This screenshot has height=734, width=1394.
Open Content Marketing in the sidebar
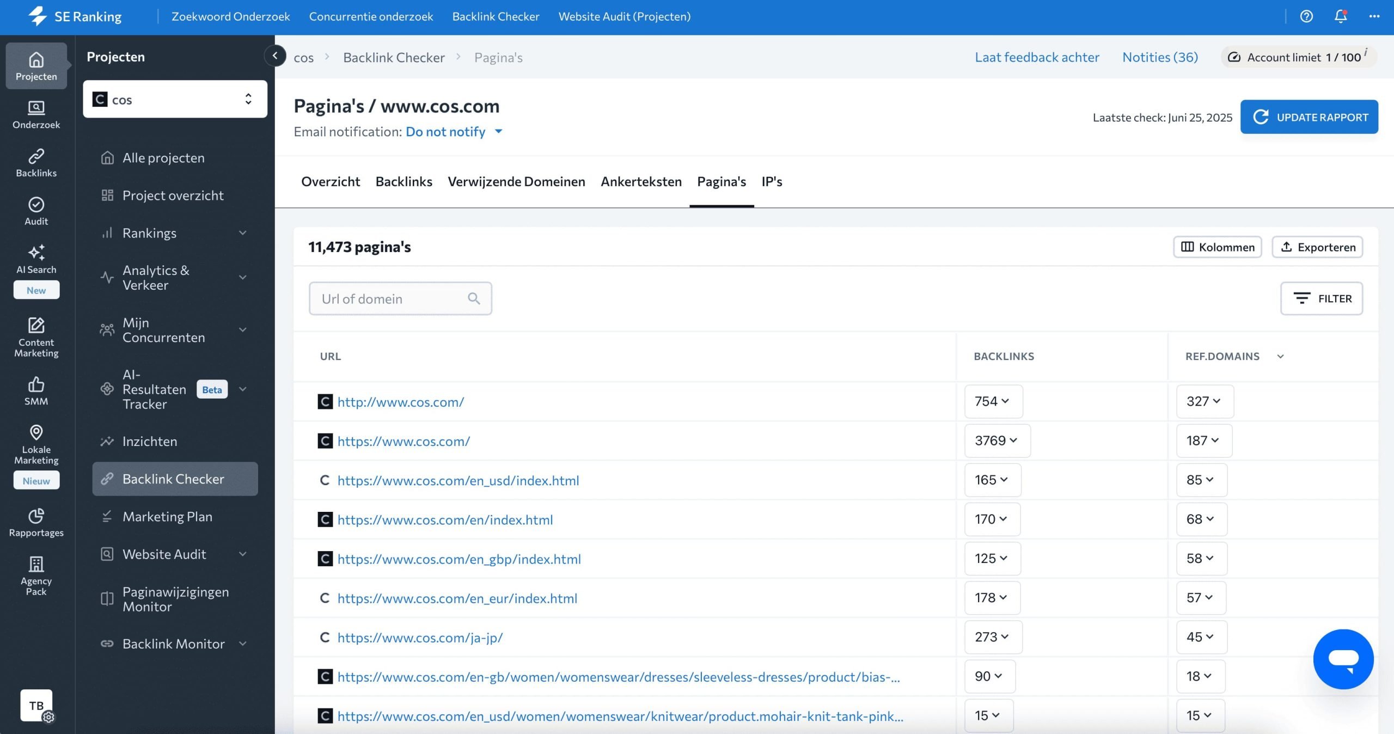point(36,337)
